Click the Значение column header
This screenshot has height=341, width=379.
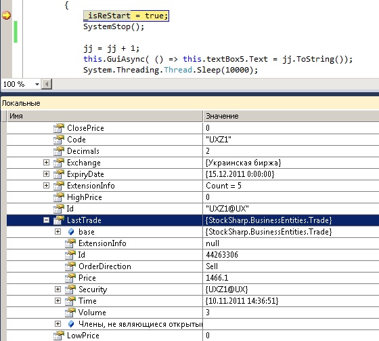(x=291, y=116)
